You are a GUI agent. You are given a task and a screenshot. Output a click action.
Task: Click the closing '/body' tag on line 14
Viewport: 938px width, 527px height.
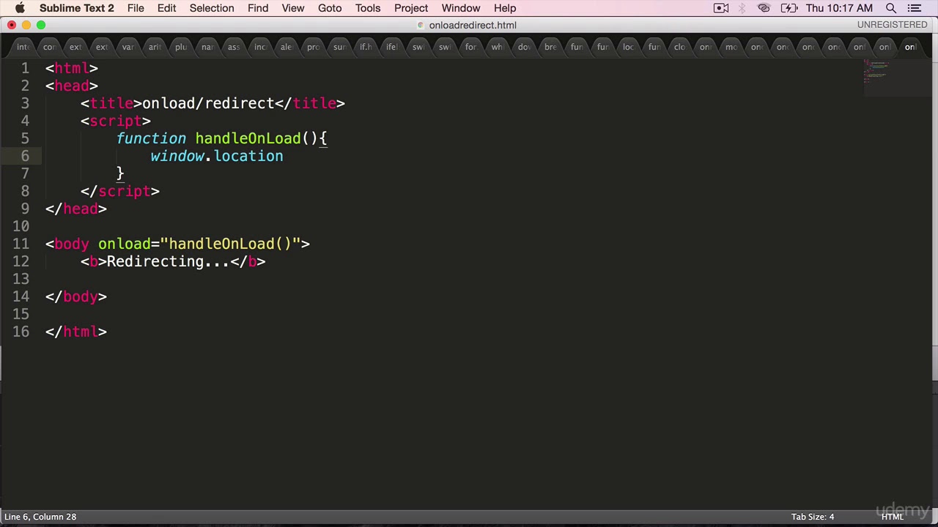[76, 296]
